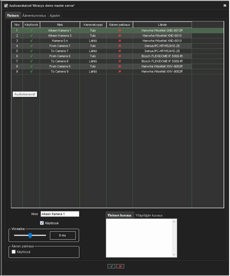
Task: Click the red X cancel button
Action: coord(120,266)
